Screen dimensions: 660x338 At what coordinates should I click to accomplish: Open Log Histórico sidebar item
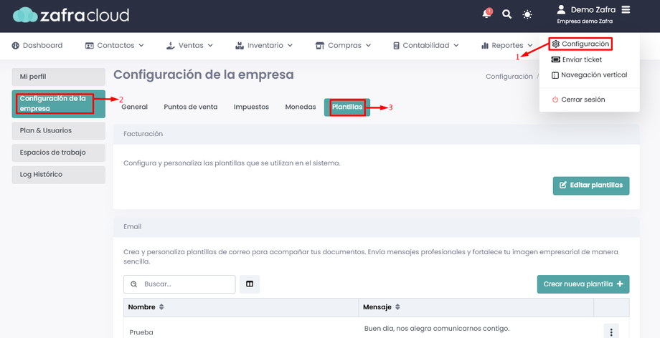tap(59, 175)
